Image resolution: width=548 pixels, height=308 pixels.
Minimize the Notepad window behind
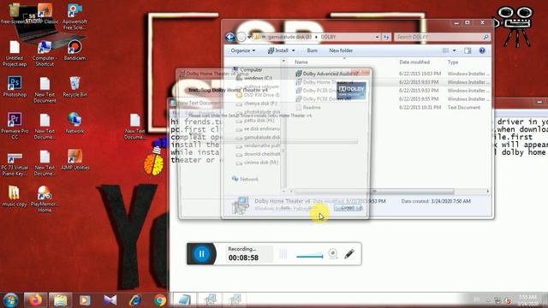coord(539,102)
